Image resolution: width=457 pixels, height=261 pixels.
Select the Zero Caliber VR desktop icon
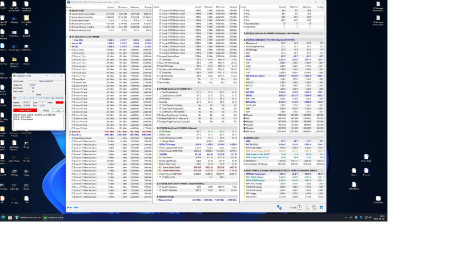pos(26,20)
